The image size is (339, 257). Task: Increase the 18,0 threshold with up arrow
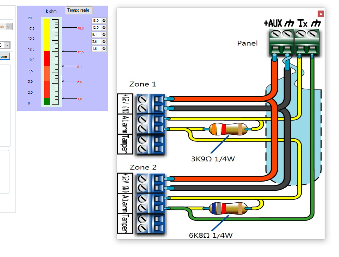(104, 19)
